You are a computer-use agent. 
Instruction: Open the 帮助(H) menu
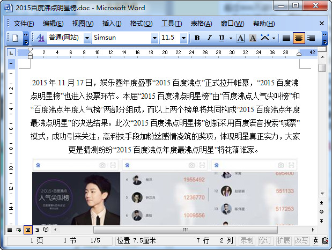point(264,24)
